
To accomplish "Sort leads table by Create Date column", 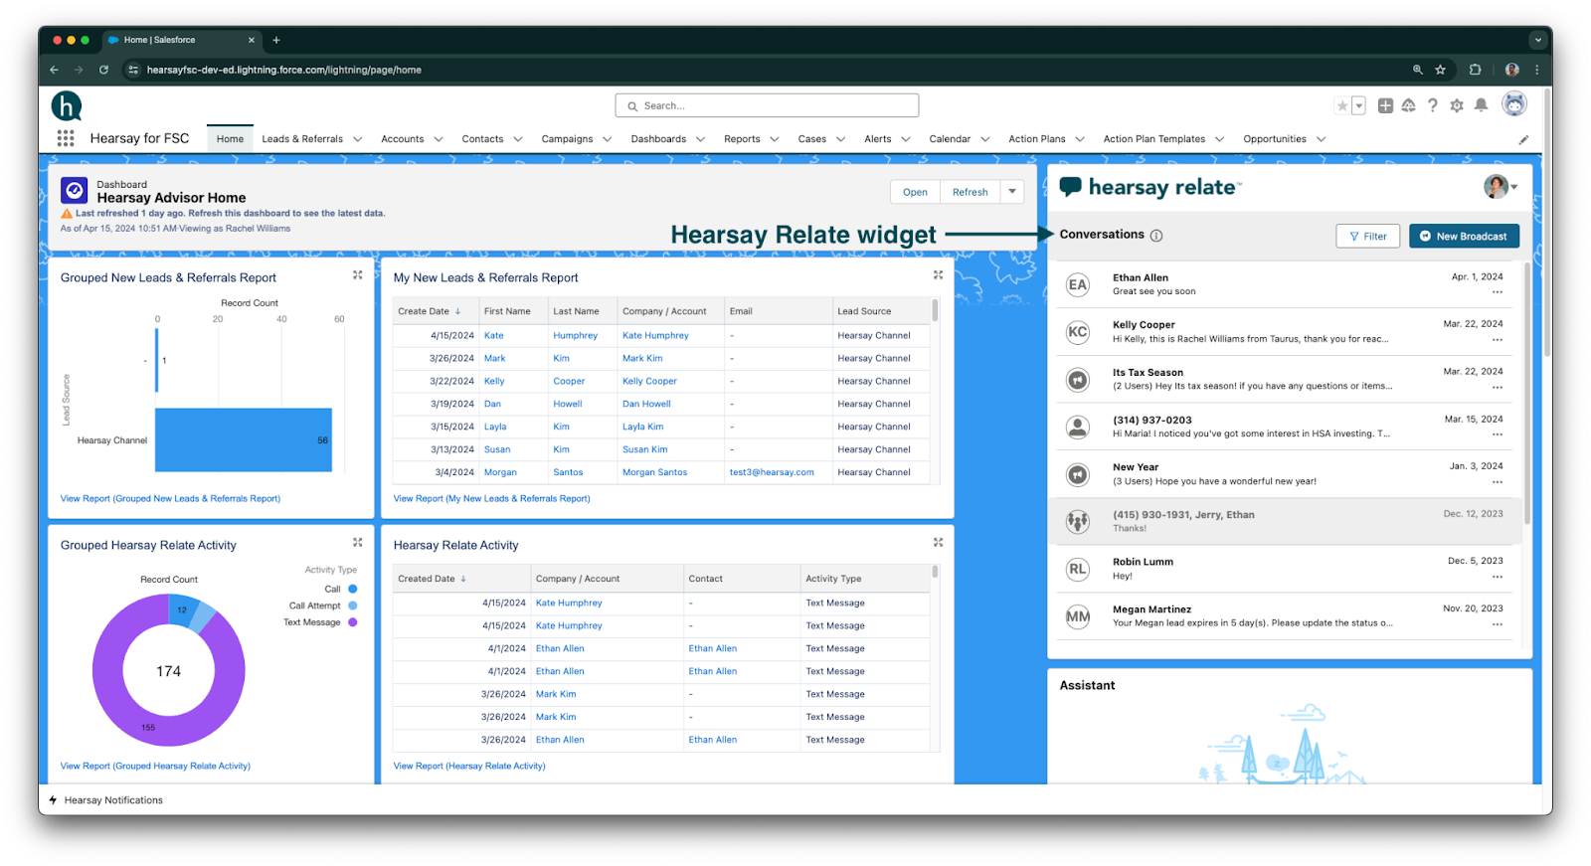I will [430, 311].
